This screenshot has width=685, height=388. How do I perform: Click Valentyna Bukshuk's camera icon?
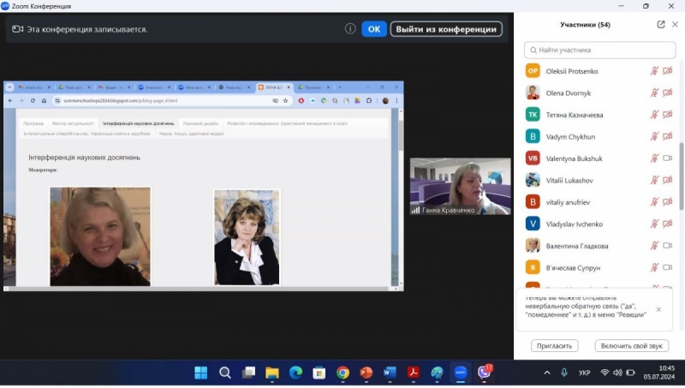coord(668,158)
